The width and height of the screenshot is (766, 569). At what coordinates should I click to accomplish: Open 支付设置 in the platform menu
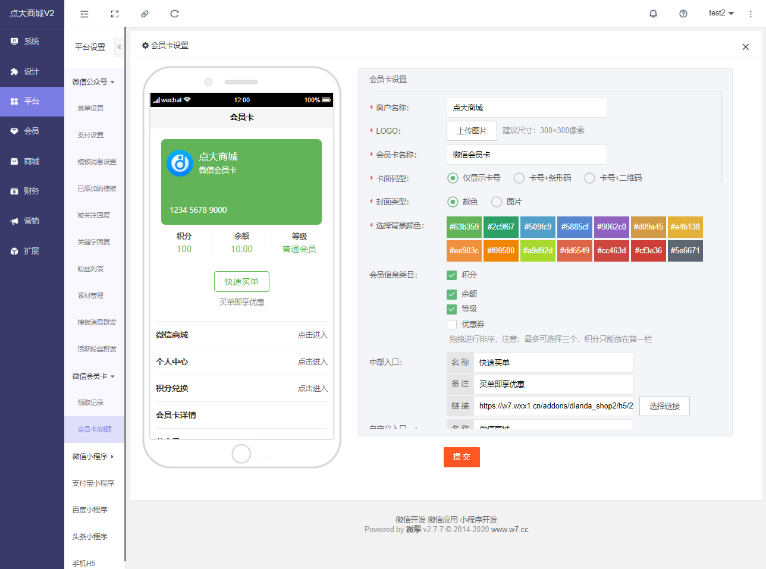90,135
